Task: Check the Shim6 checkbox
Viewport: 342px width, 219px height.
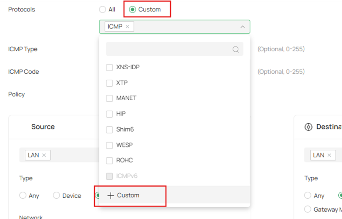Action: pyautogui.click(x=109, y=129)
